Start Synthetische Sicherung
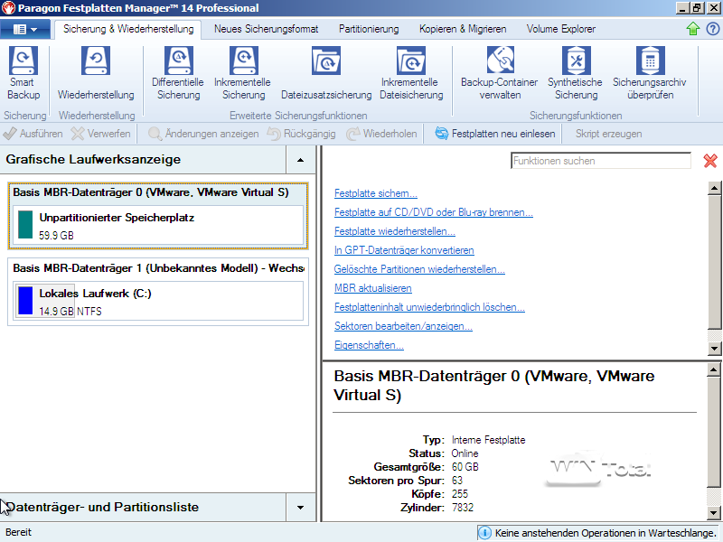 coord(575,74)
